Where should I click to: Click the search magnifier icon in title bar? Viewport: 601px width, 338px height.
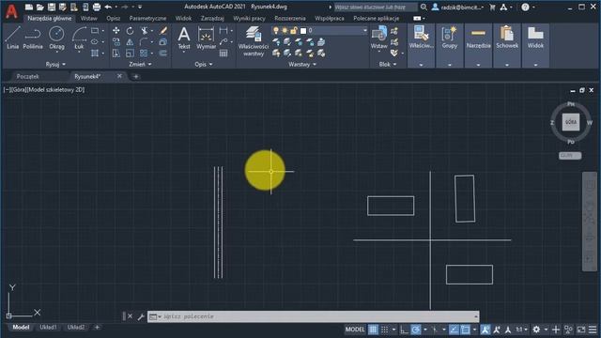pyautogui.click(x=424, y=7)
